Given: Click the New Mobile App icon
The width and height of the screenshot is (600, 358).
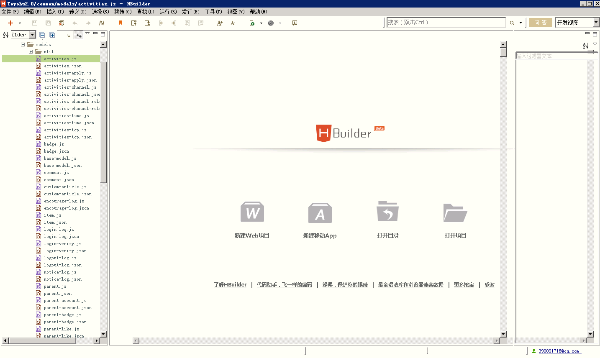Looking at the screenshot, I should pyautogui.click(x=320, y=212).
